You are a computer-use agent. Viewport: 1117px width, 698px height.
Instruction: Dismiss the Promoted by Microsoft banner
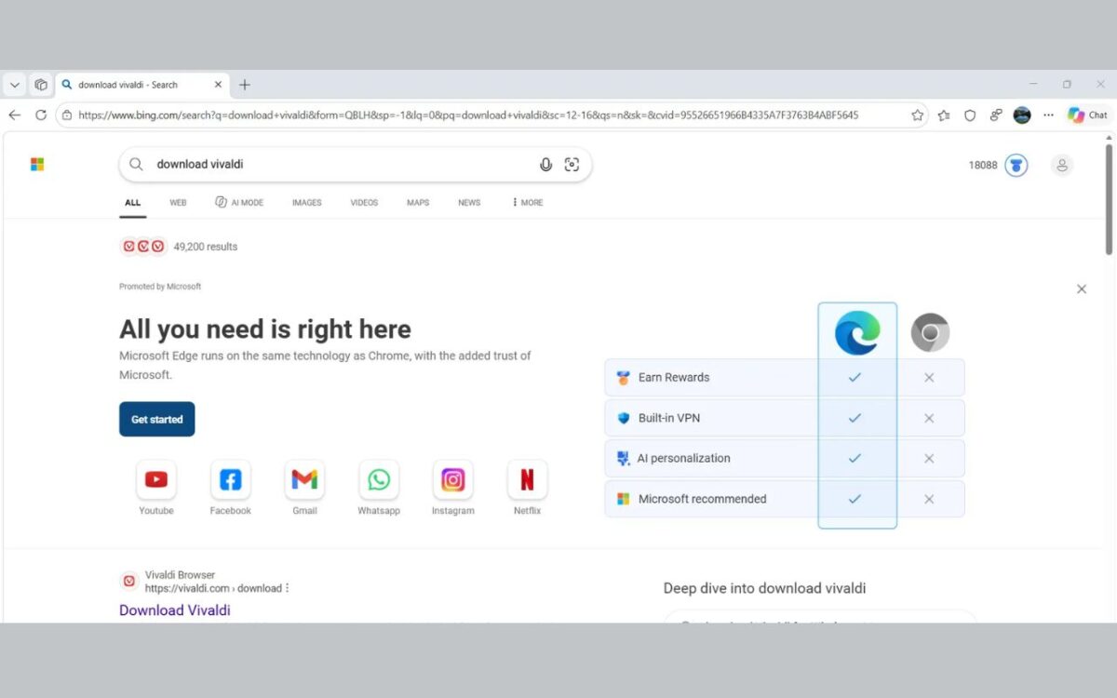1082,289
